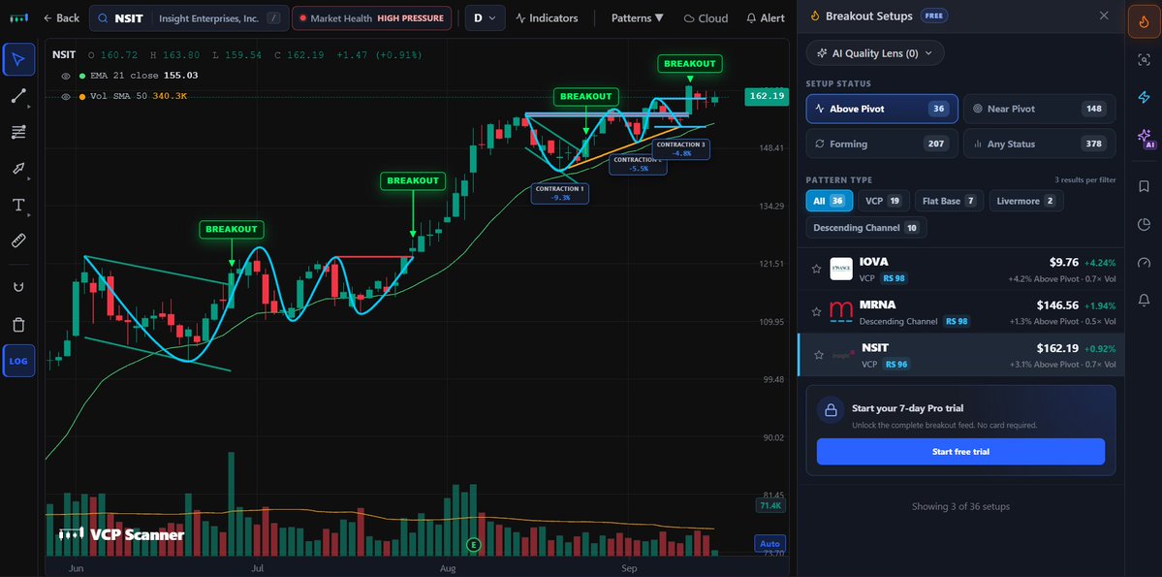Image resolution: width=1162 pixels, height=577 pixels.
Task: Open the MRNA setup row
Action: [x=960, y=311]
